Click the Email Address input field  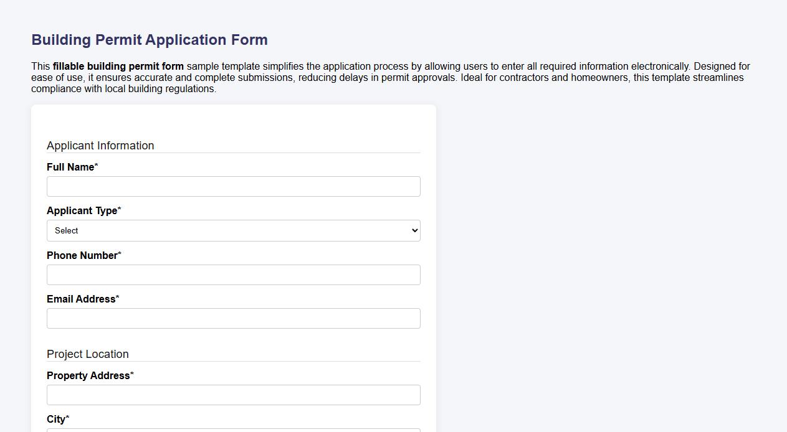point(233,317)
